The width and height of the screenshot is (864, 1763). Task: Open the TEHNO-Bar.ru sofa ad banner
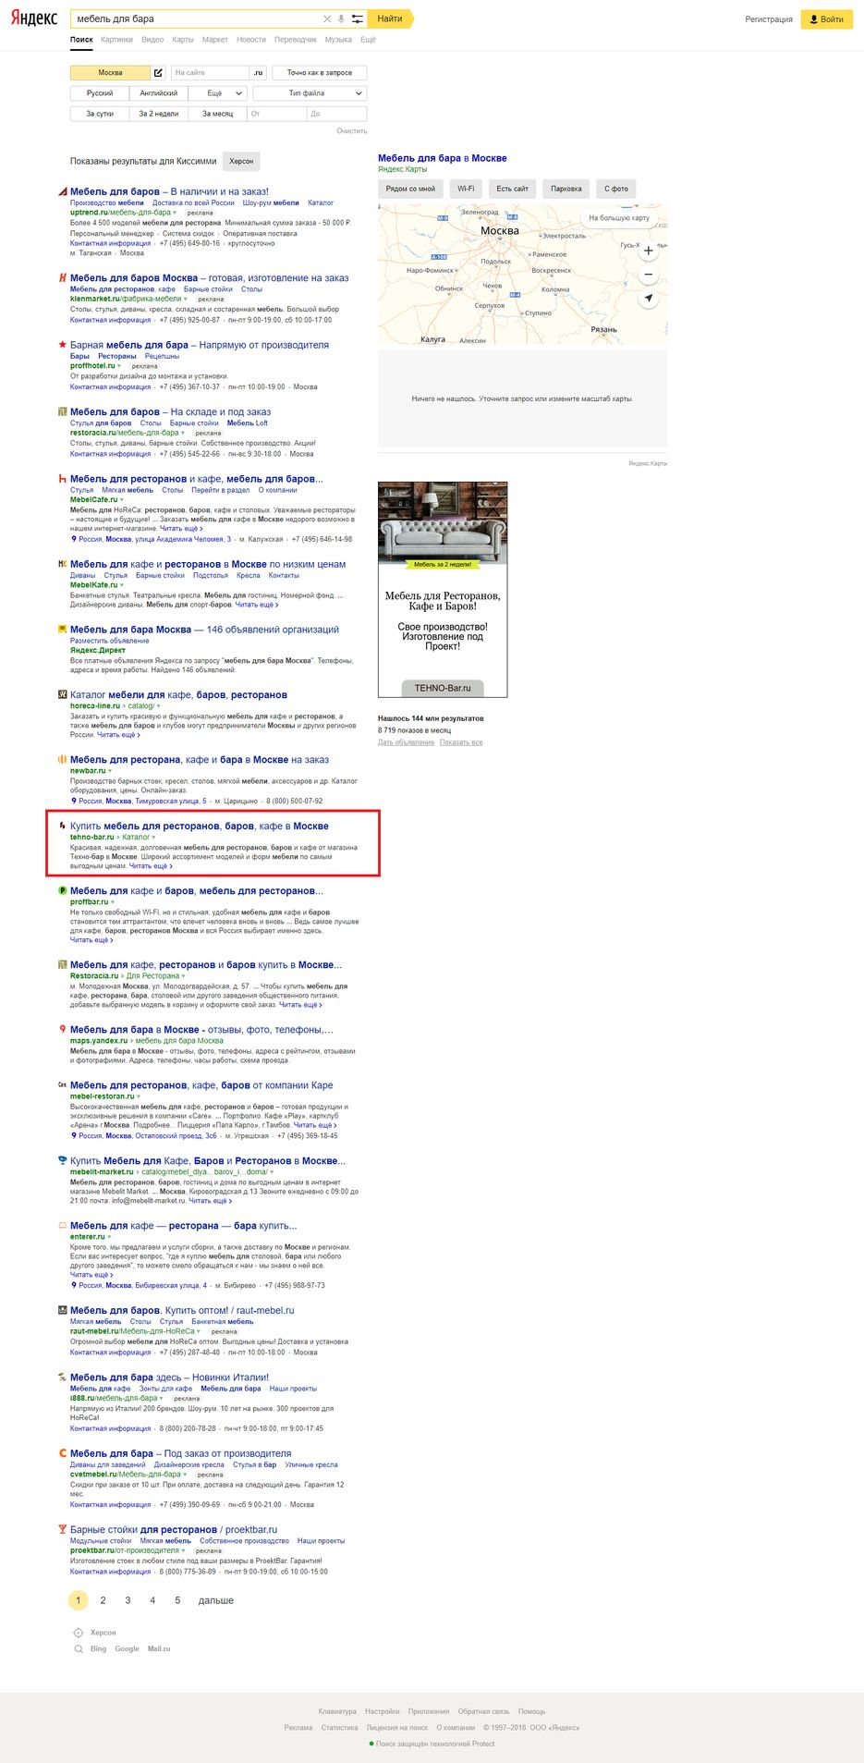point(443,590)
